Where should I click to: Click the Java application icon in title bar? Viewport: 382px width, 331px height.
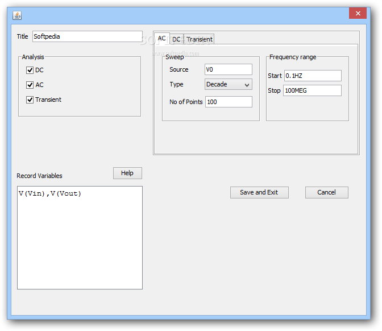17,15
